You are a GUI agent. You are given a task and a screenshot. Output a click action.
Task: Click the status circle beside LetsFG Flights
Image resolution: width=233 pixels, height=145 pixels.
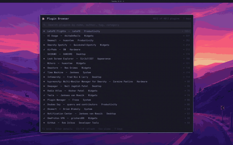44,31
